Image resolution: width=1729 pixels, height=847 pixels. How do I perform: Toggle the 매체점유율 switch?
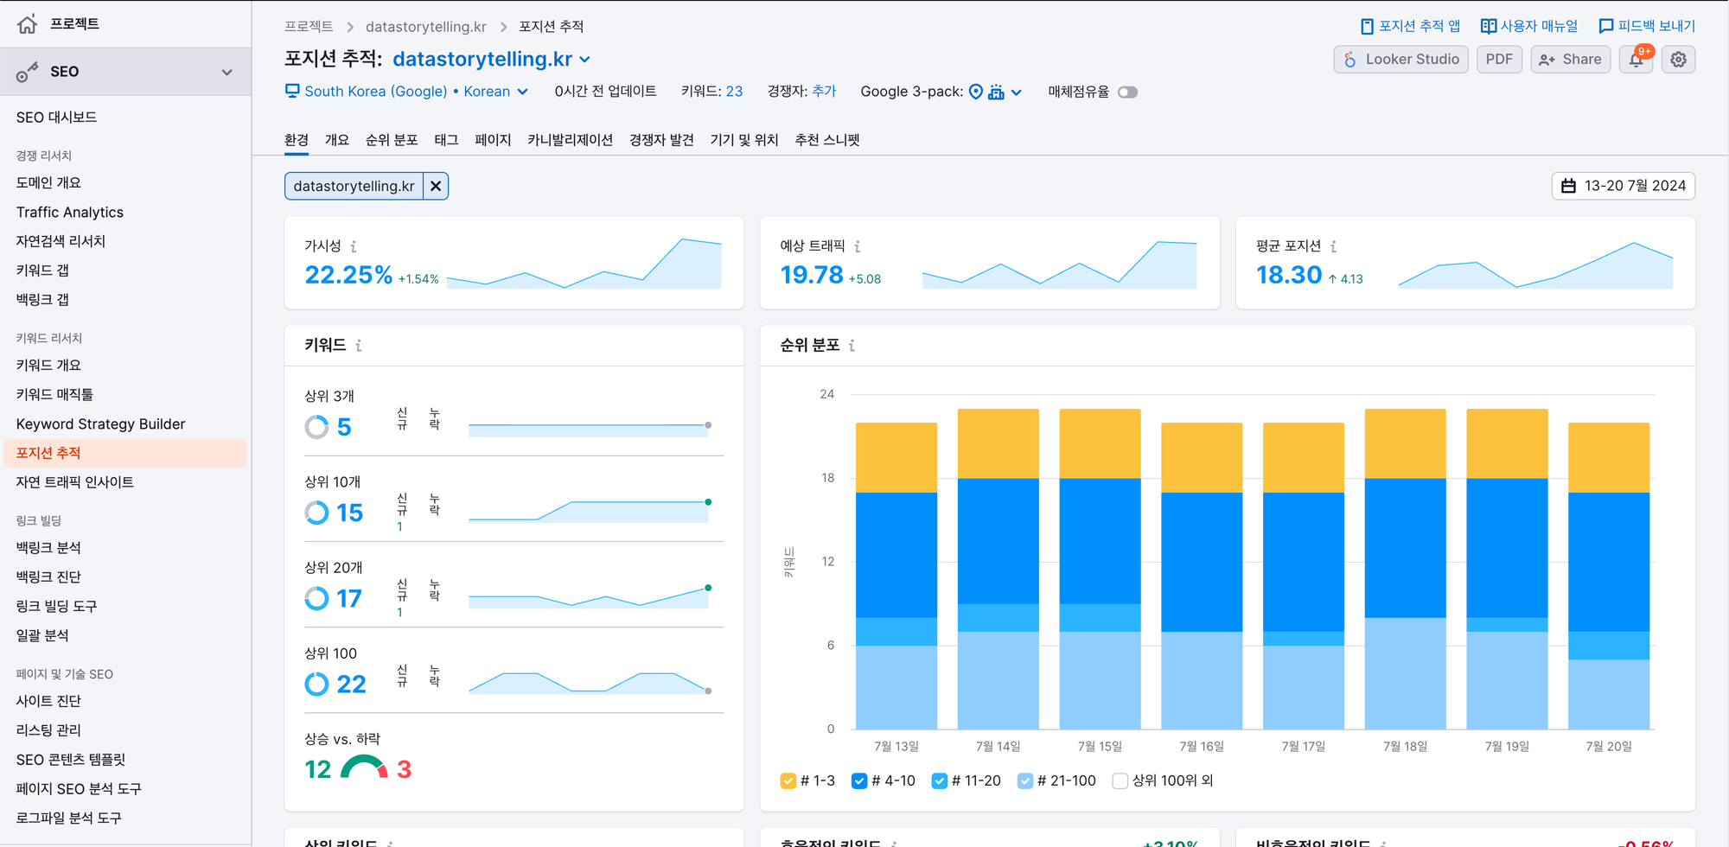1128,92
